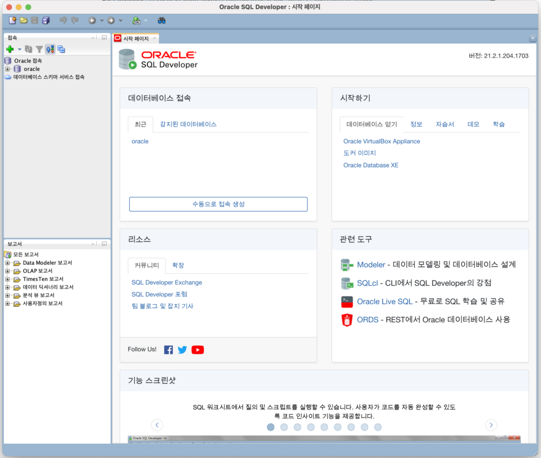Click the SQLcl tool icon
Screen dimensions: 541x458
coord(347,284)
